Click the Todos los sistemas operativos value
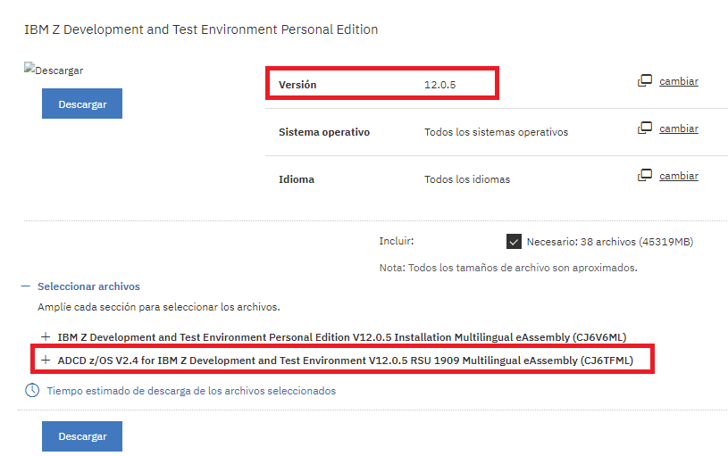 (x=496, y=132)
